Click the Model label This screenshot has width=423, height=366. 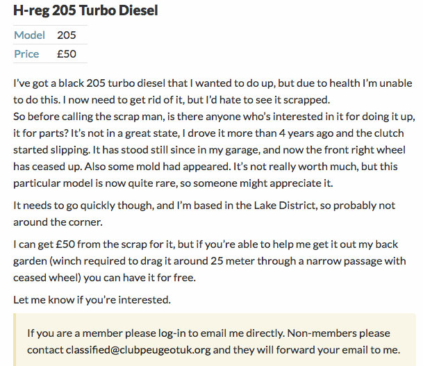tap(29, 35)
